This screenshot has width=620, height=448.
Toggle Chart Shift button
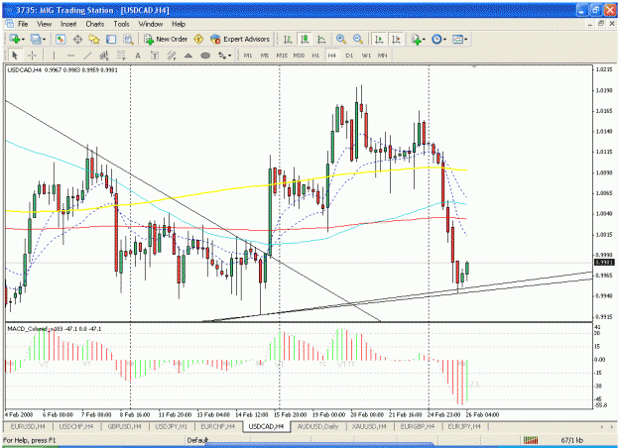click(x=396, y=39)
